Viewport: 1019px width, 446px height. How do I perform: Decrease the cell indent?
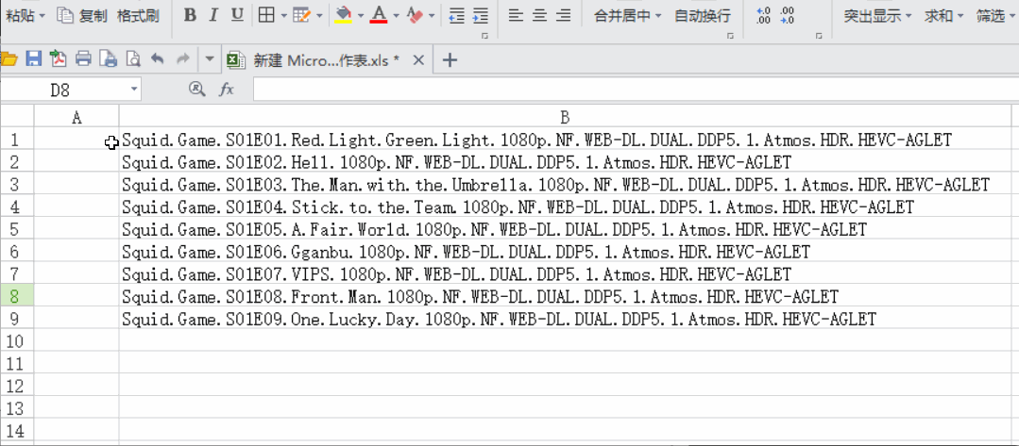click(x=457, y=16)
